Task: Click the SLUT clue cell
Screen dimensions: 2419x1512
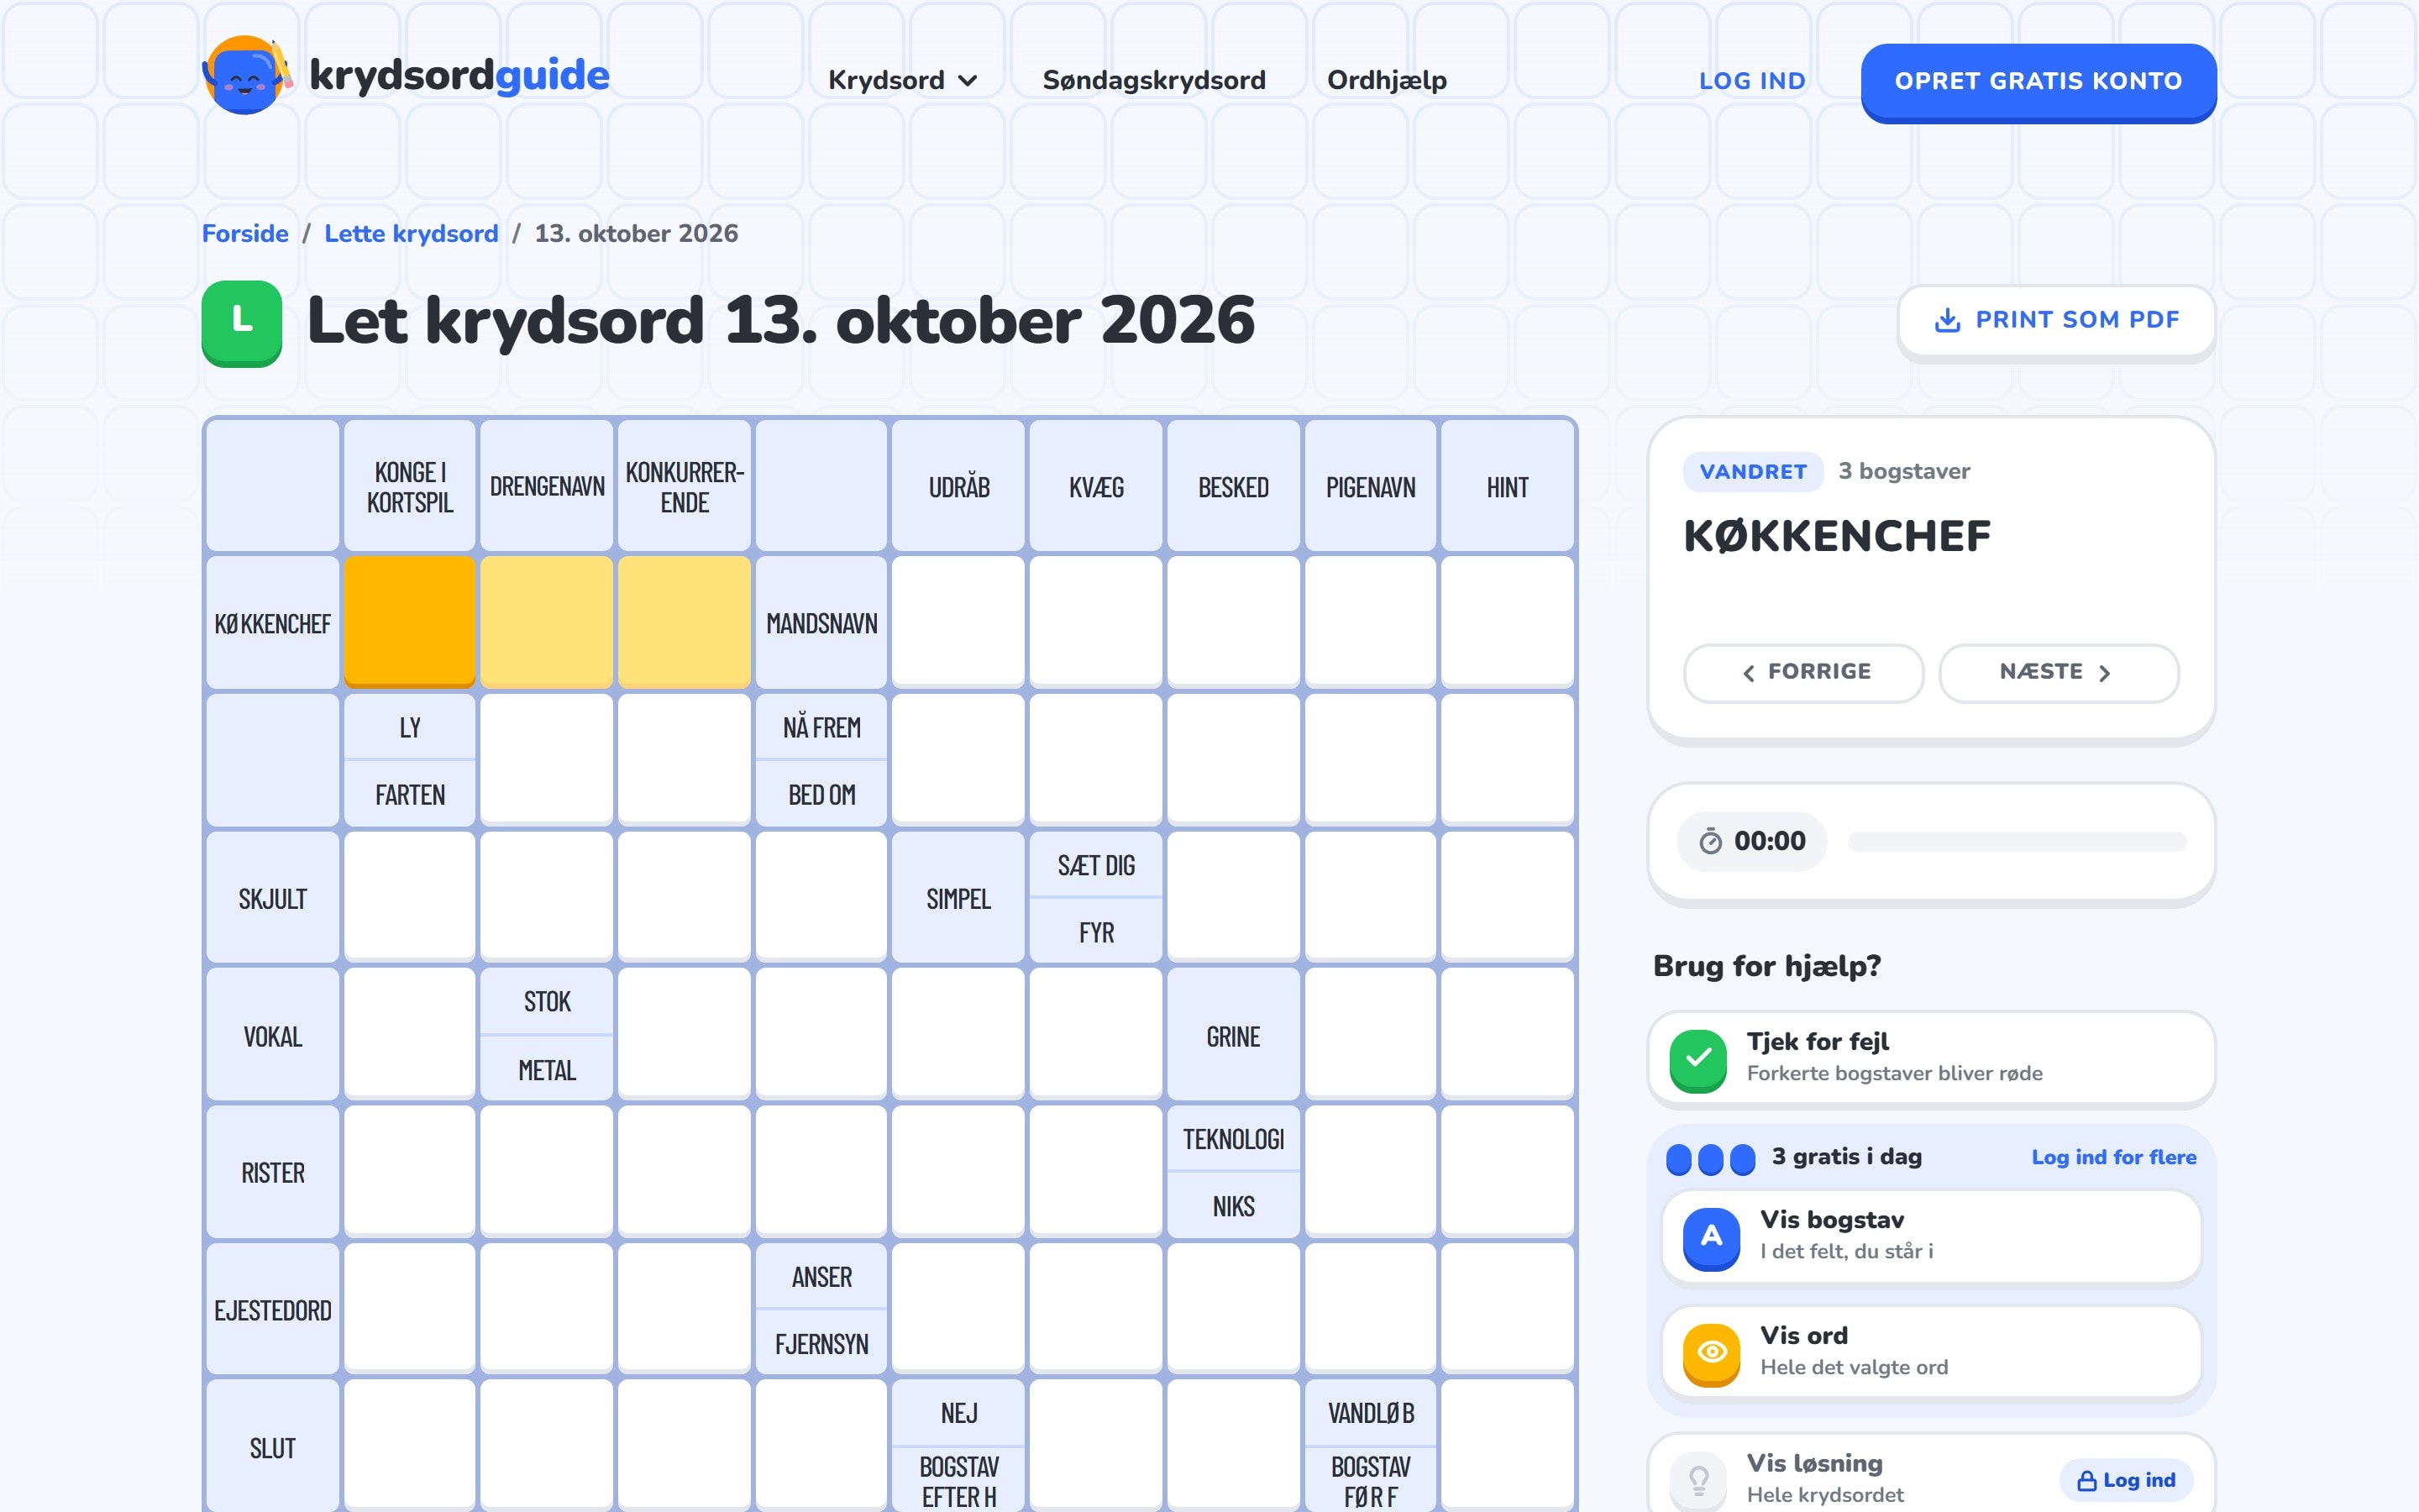Action: 273,1446
